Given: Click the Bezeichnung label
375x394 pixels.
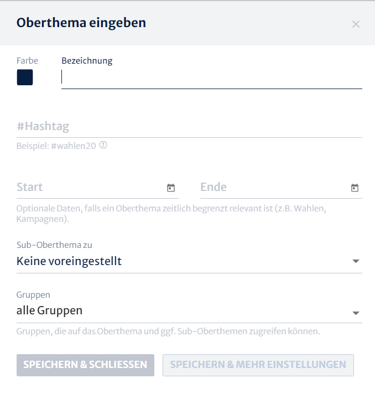Looking at the screenshot, I should (87, 61).
